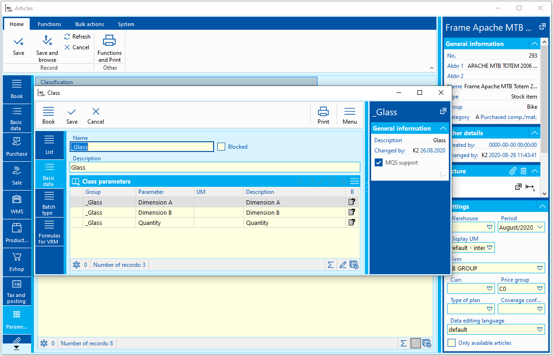Switch to the Functions ribbon tab

49,24
